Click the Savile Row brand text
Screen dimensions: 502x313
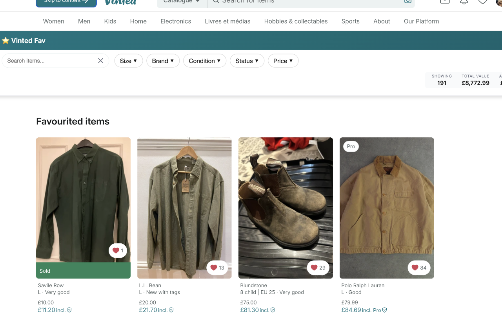coord(51,285)
